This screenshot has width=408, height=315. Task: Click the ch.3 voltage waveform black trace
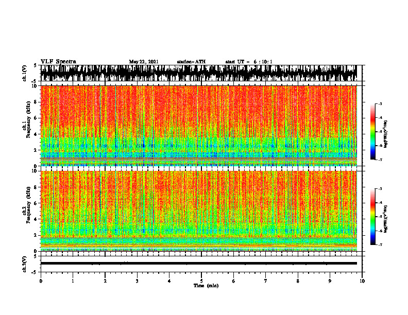click(199, 264)
